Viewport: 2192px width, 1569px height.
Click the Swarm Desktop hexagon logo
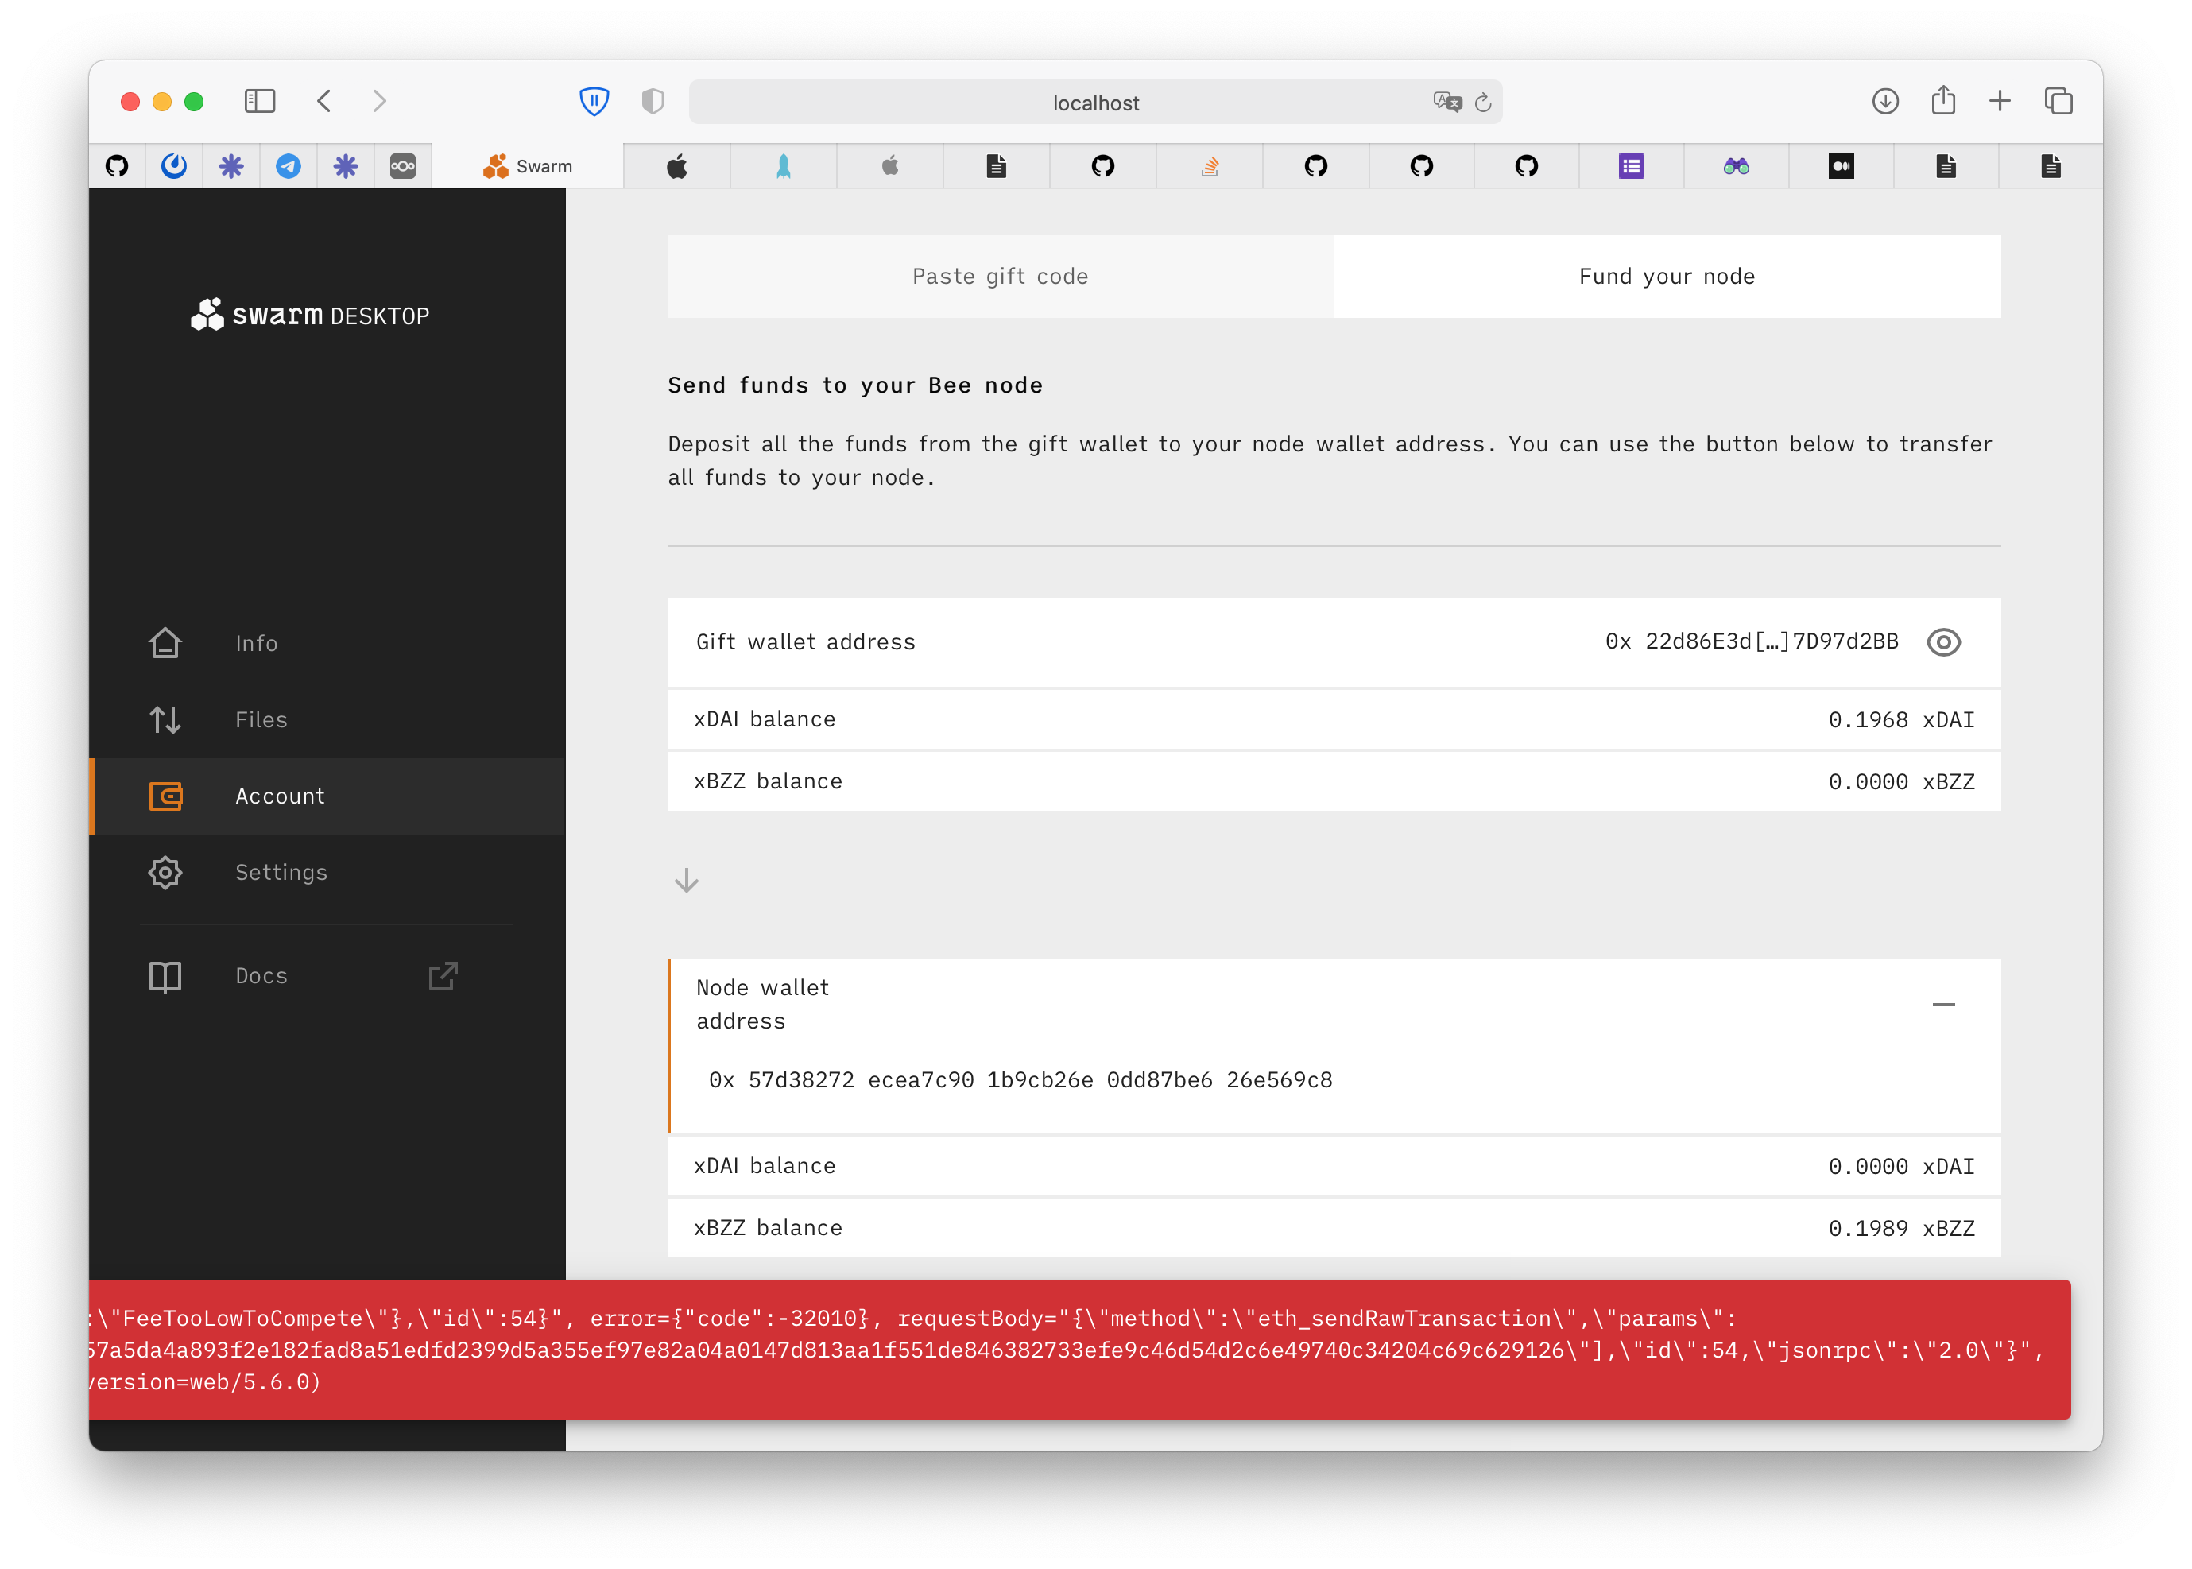[x=206, y=314]
